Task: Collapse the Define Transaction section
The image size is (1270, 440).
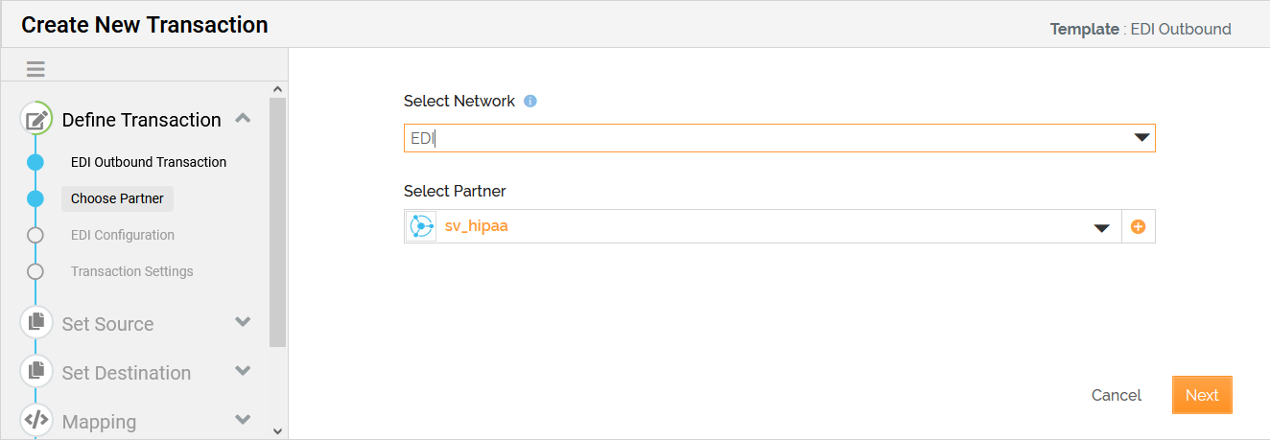Action: pyautogui.click(x=243, y=119)
